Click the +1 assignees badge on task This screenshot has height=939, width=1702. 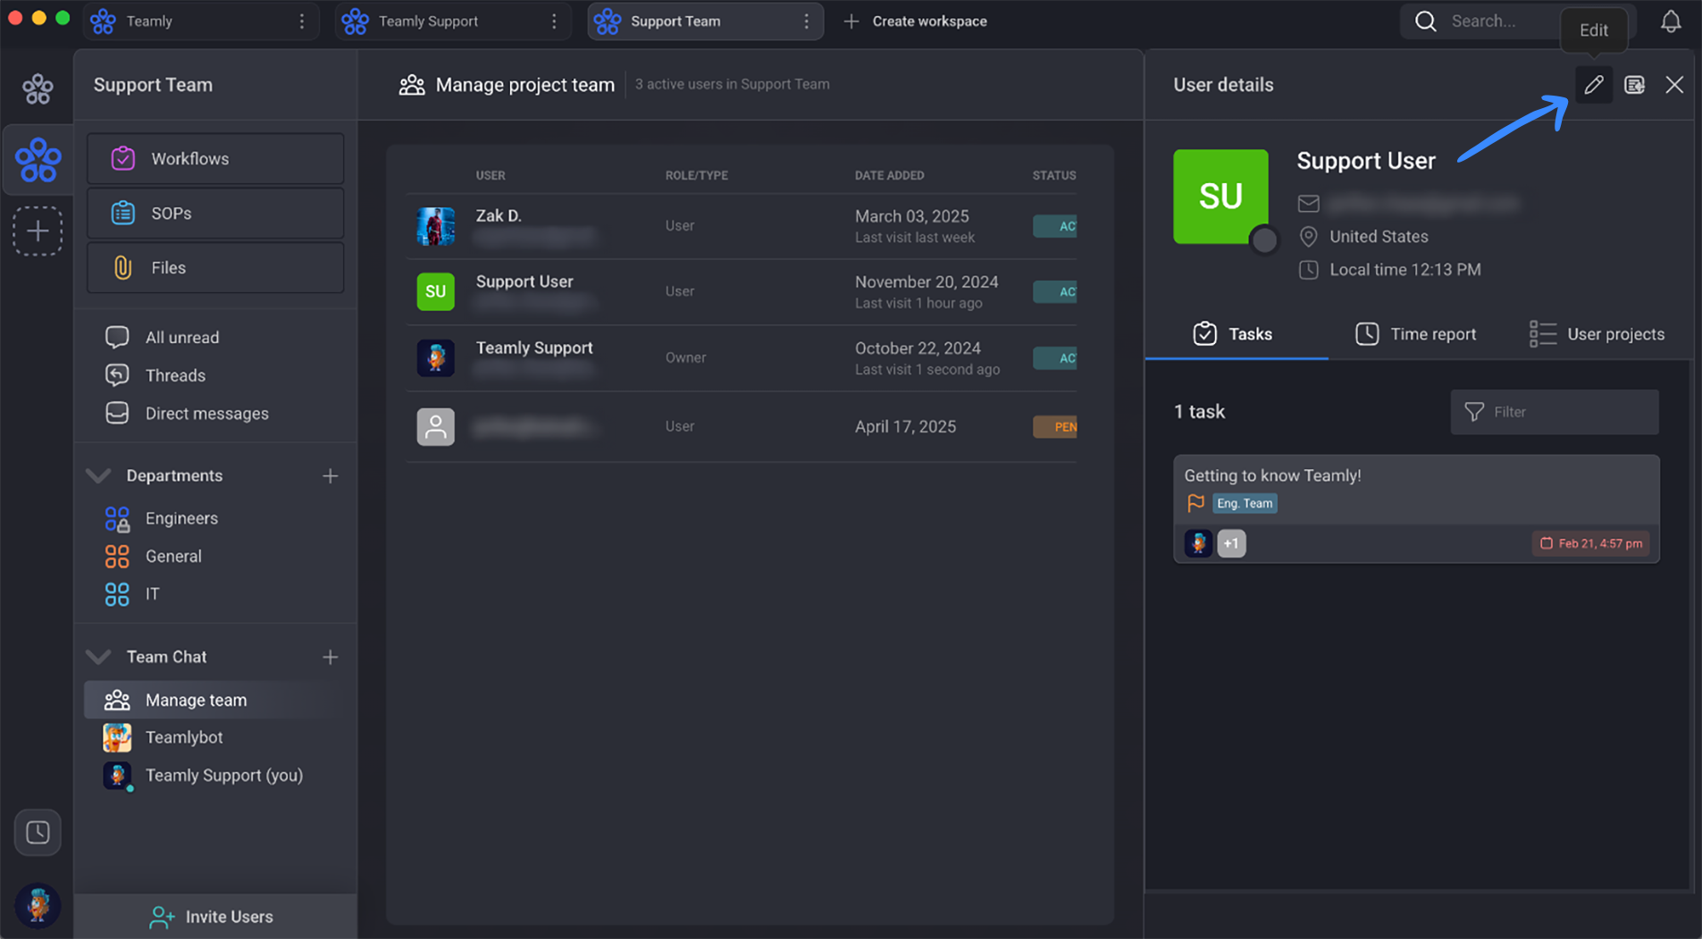click(x=1231, y=543)
